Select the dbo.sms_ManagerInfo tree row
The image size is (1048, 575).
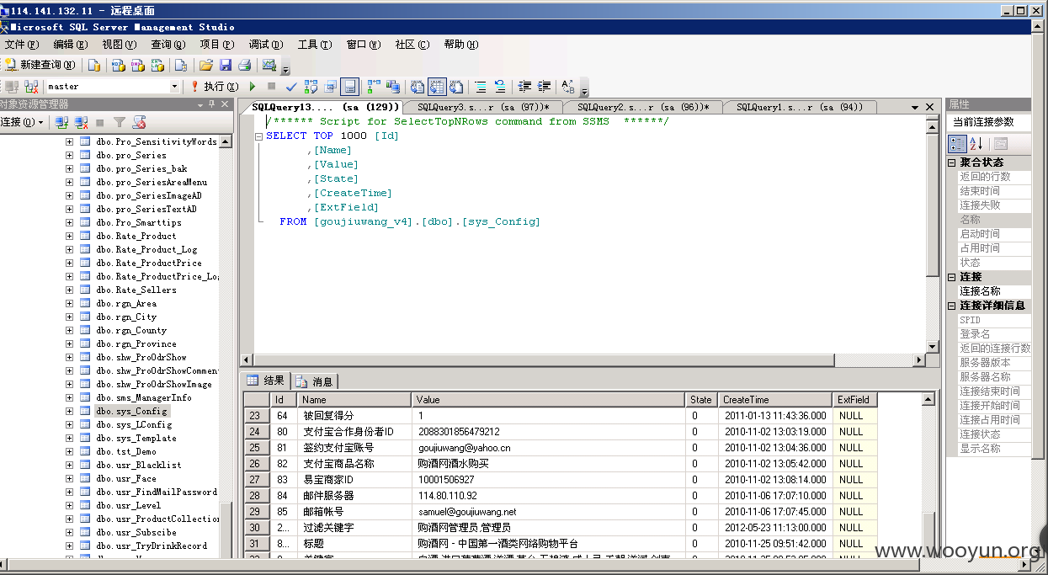143,397
